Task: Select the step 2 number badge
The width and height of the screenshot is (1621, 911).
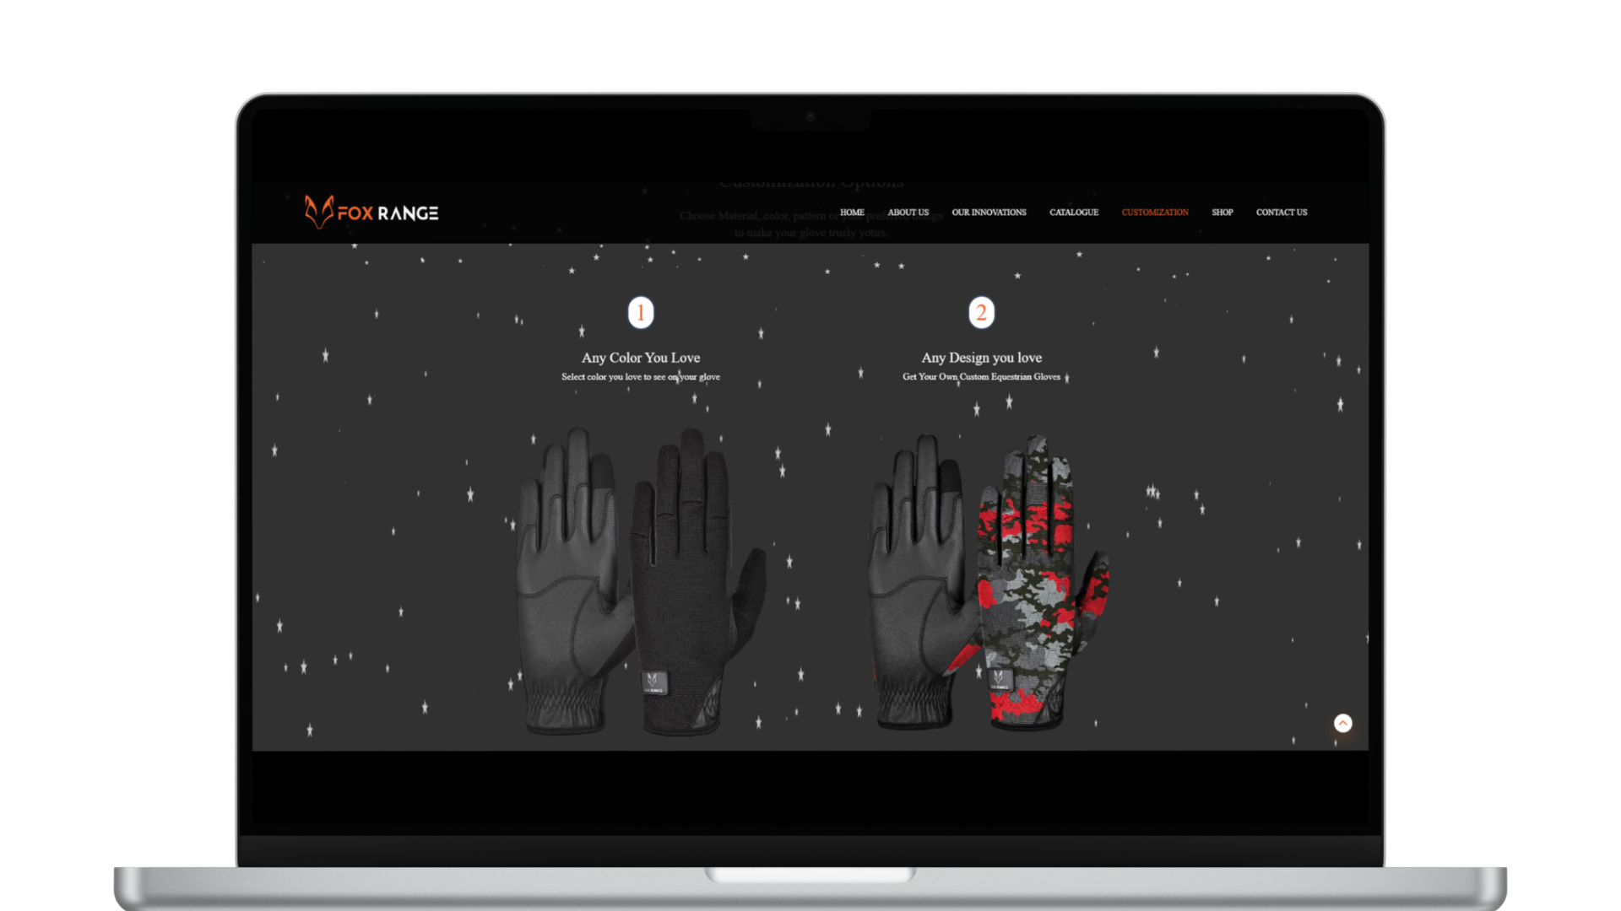Action: [981, 313]
